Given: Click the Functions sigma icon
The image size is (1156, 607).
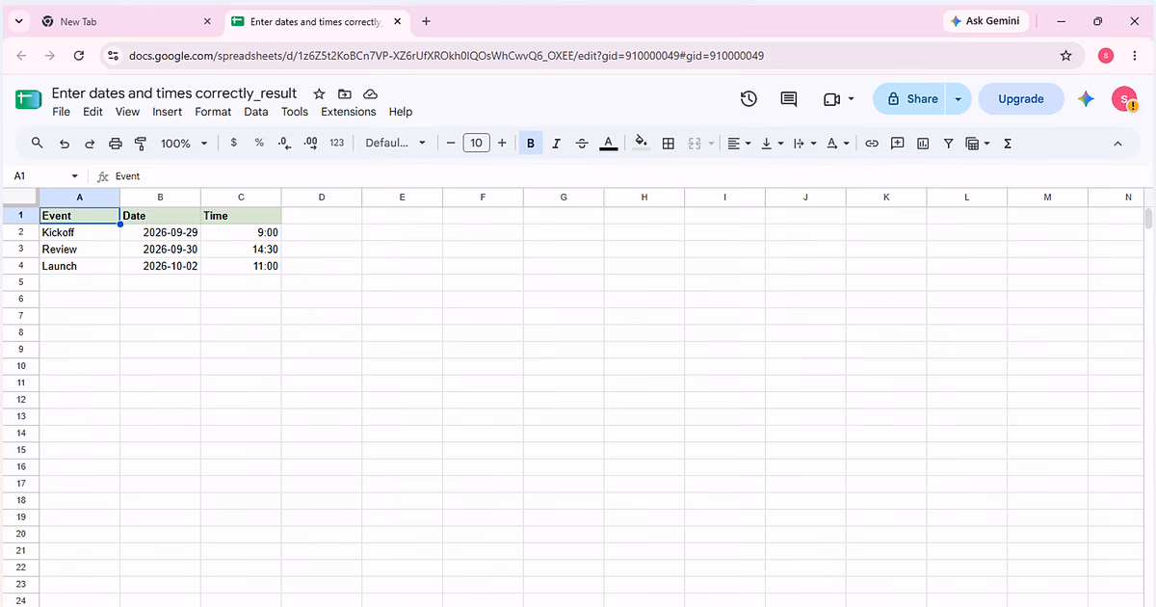Looking at the screenshot, I should pyautogui.click(x=1008, y=143).
